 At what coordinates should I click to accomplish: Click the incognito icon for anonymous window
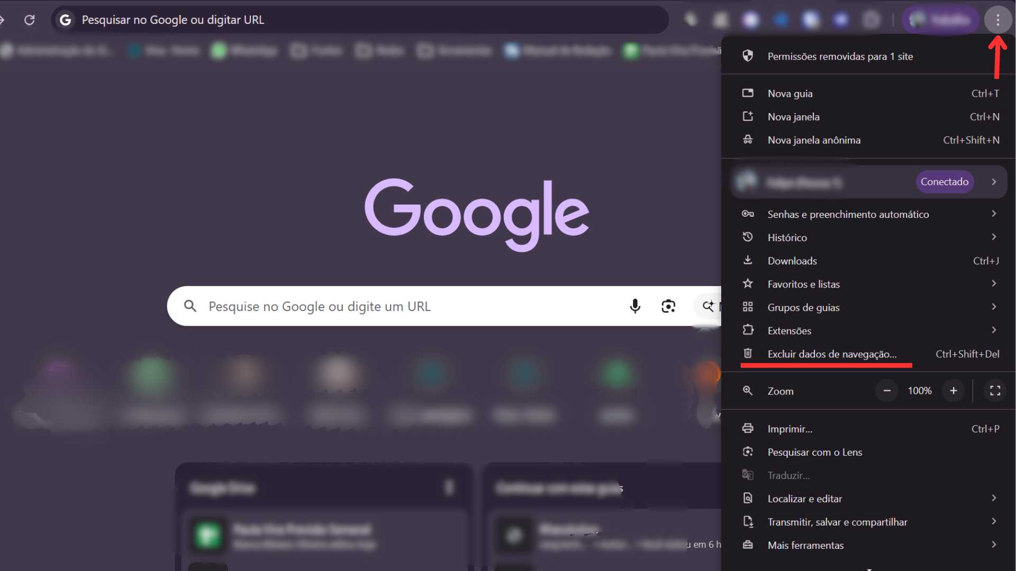coord(748,140)
